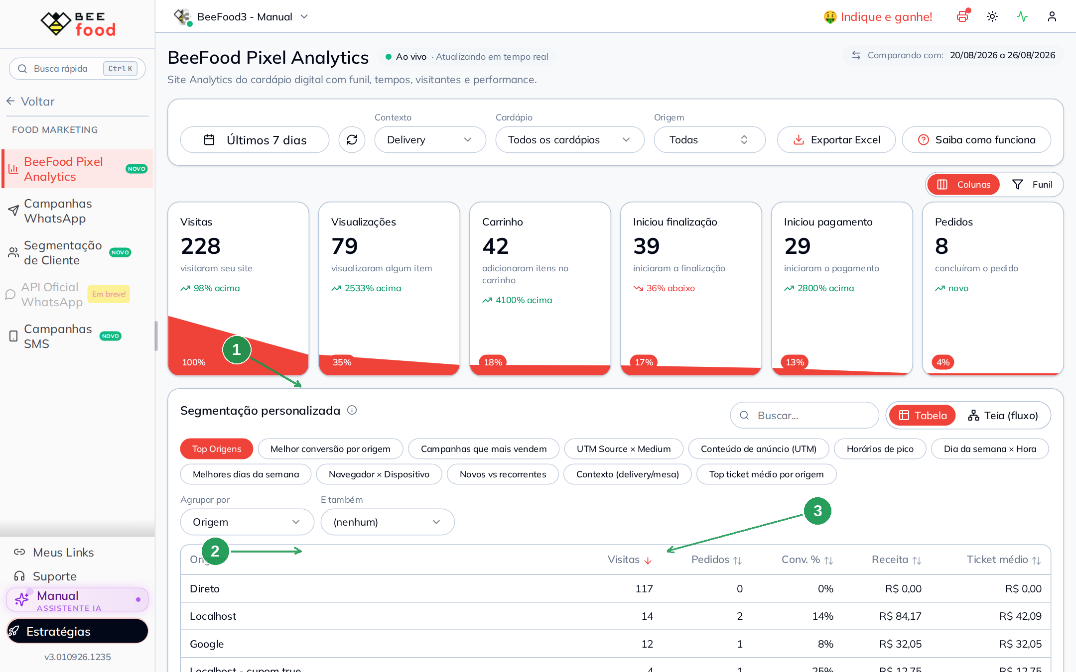The width and height of the screenshot is (1076, 672).
Task: Click the compare swap arrows icon
Action: point(856,55)
